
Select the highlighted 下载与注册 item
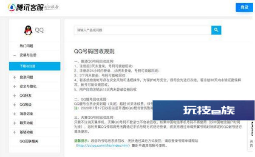35,66
